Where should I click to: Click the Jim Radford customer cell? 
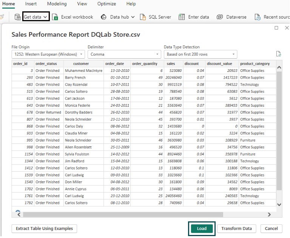[83, 161]
